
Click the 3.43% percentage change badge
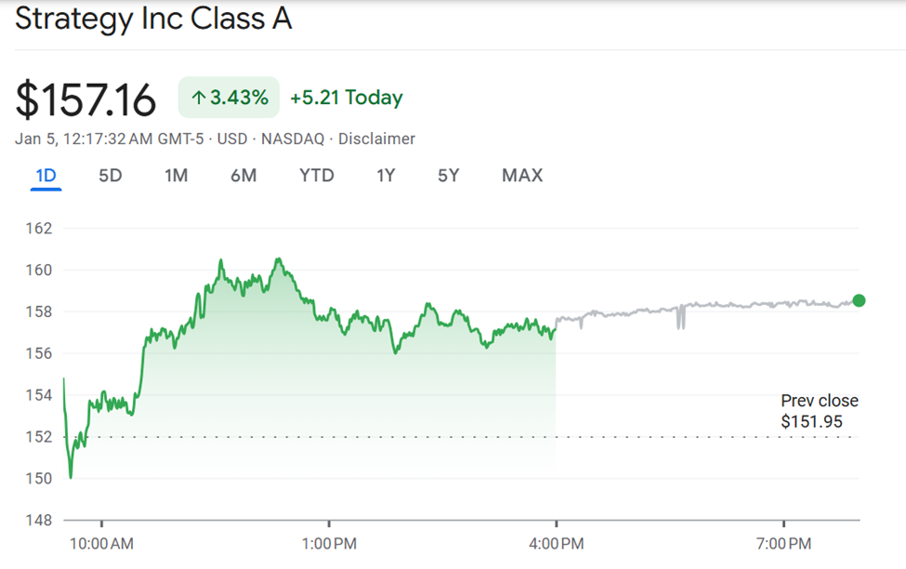(x=228, y=97)
